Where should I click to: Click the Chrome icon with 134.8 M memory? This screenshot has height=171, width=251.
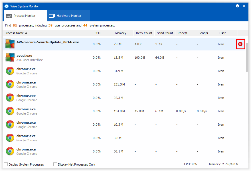[x=10, y=111]
